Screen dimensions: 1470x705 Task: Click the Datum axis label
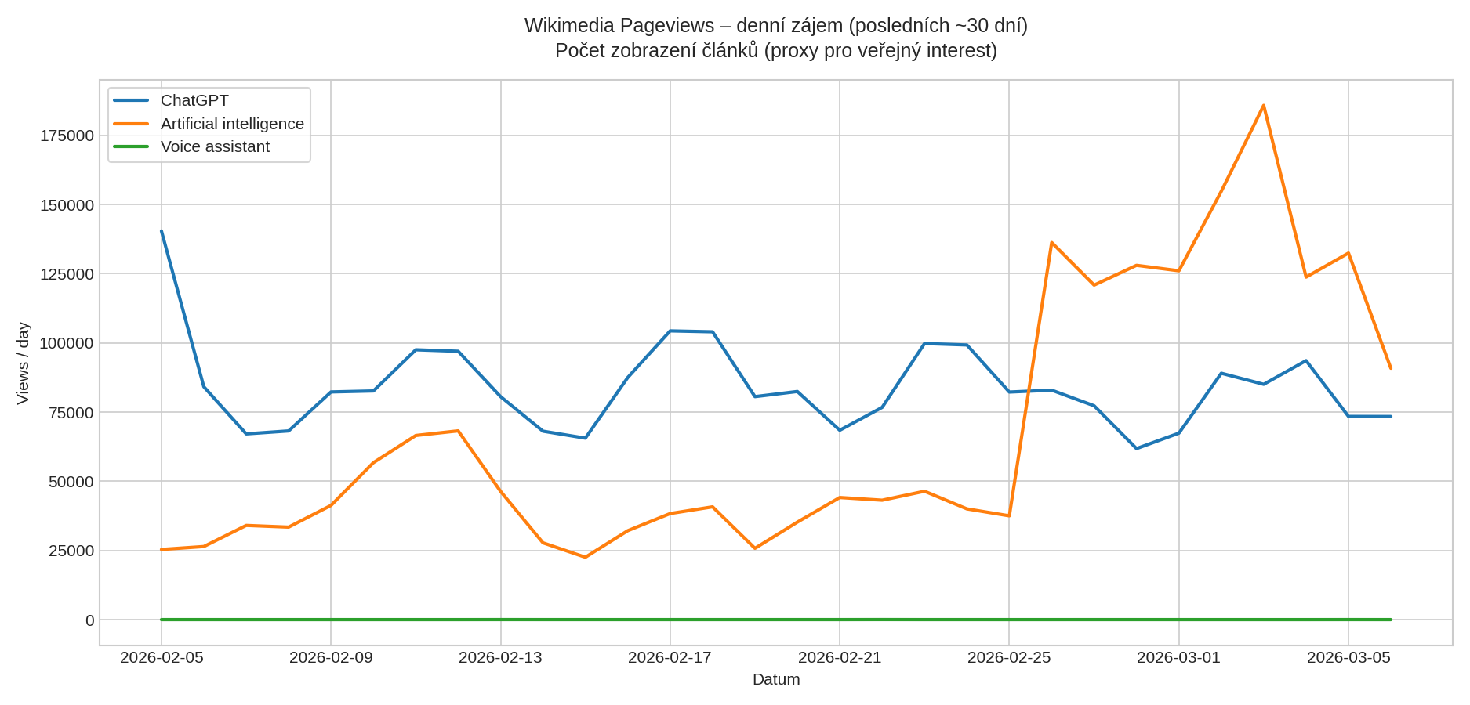[x=776, y=680]
